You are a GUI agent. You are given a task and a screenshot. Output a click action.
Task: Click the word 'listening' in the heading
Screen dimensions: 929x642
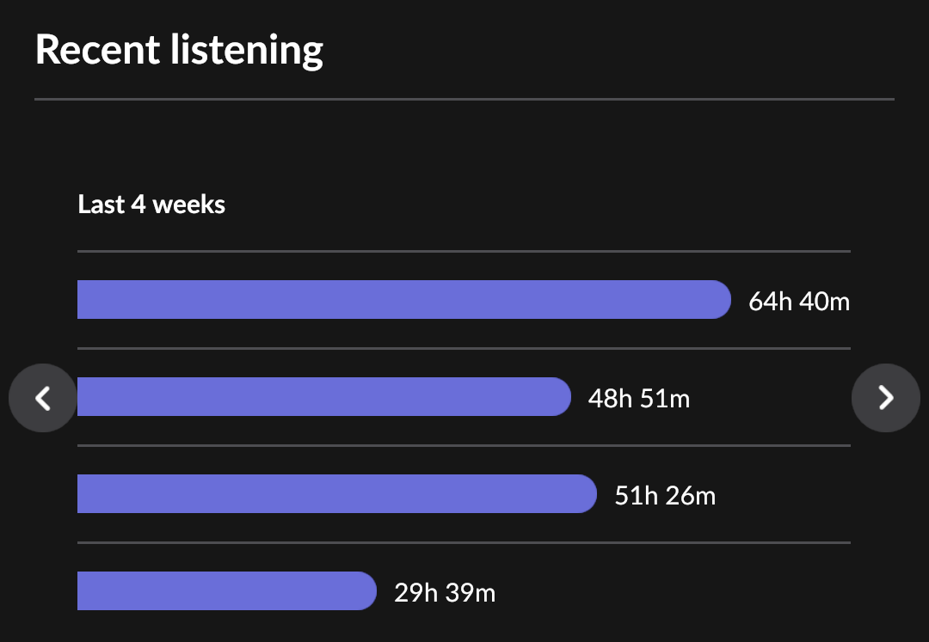tap(247, 51)
